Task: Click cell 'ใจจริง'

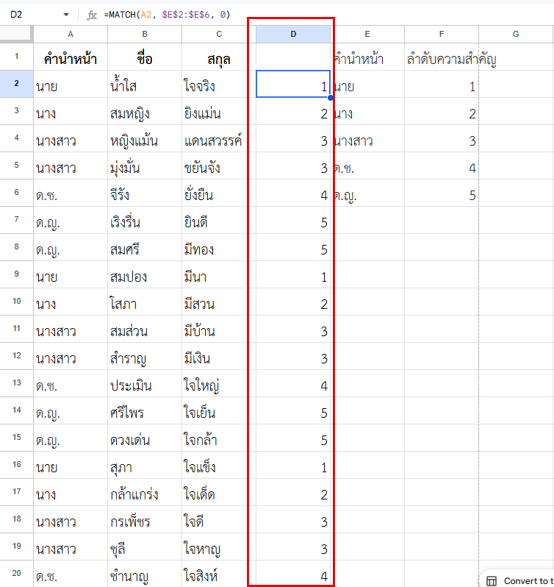Action: [219, 84]
